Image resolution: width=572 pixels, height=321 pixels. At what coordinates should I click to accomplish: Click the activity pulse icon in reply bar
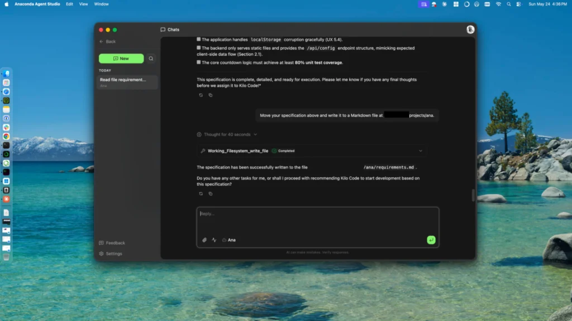[214, 240]
